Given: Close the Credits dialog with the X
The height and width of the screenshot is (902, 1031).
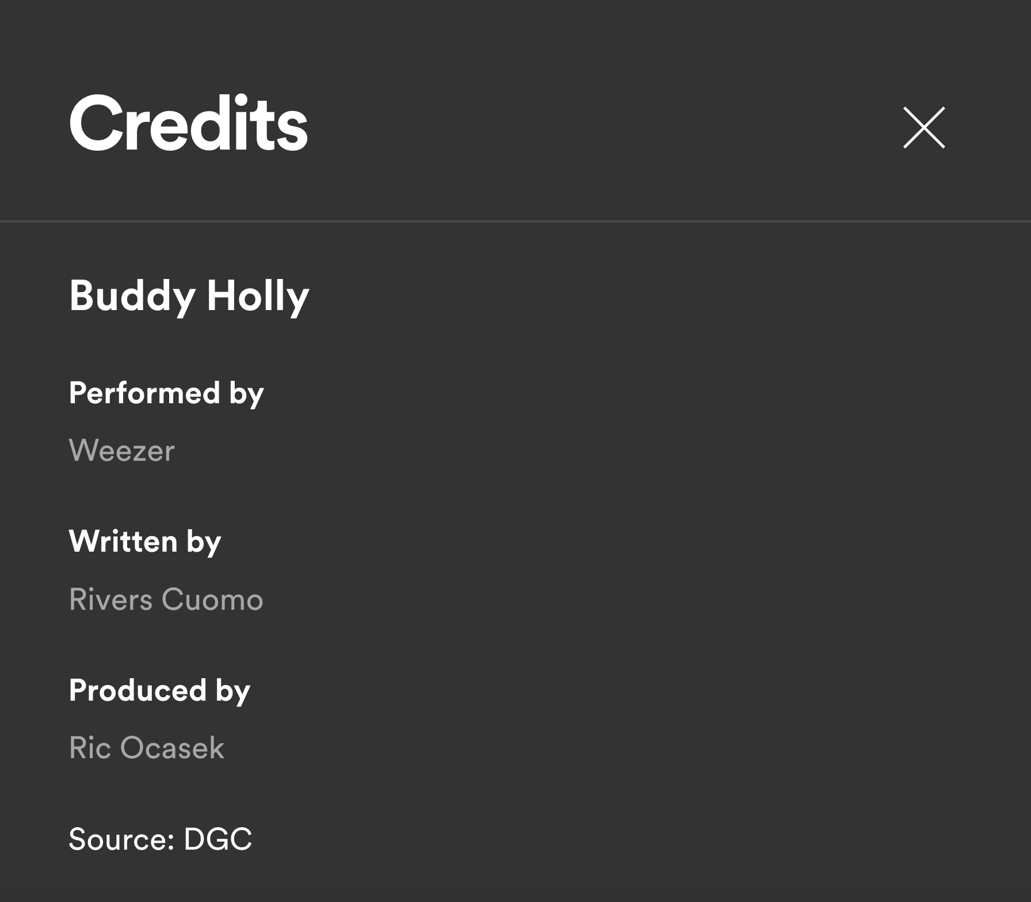Looking at the screenshot, I should tap(924, 128).
